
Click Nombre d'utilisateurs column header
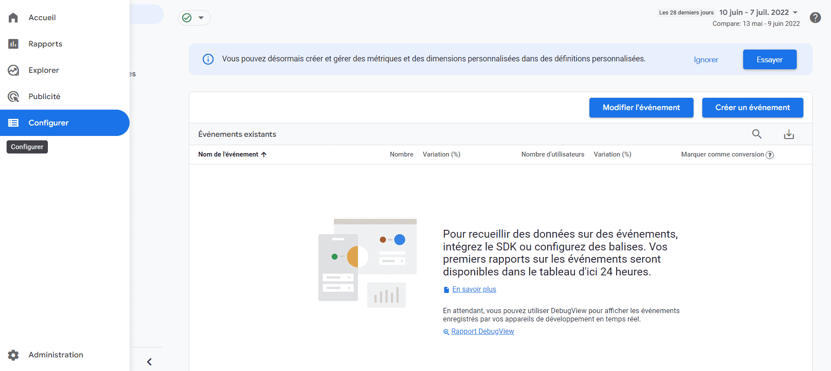553,154
